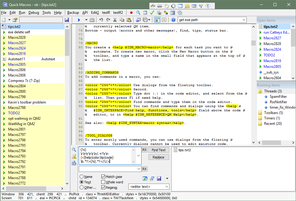Expand the '<editor text>' search scope dropdown
296x201 pixels.
pyautogui.click(x=166, y=187)
